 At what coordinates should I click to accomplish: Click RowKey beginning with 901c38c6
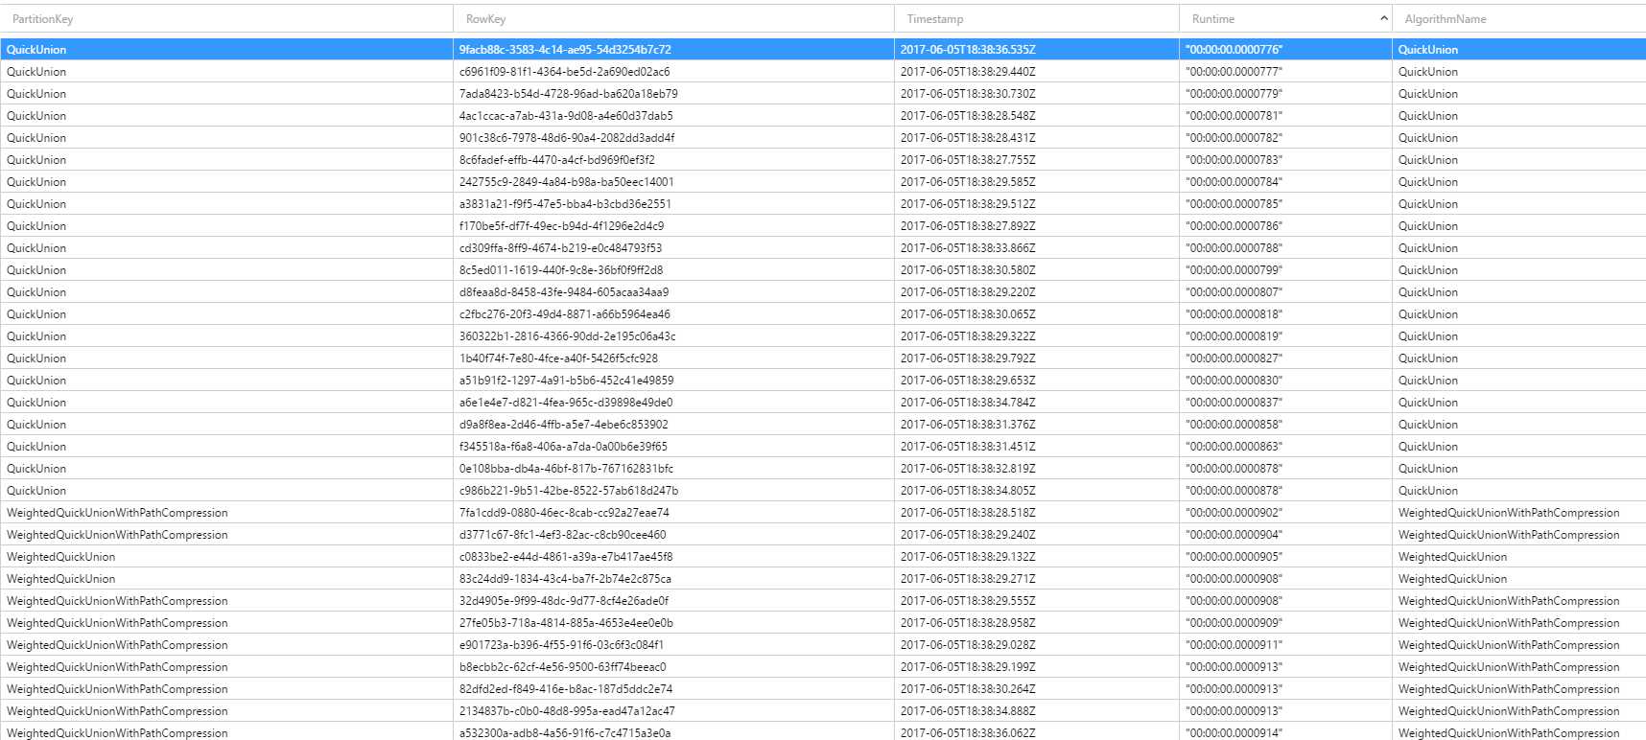[566, 138]
